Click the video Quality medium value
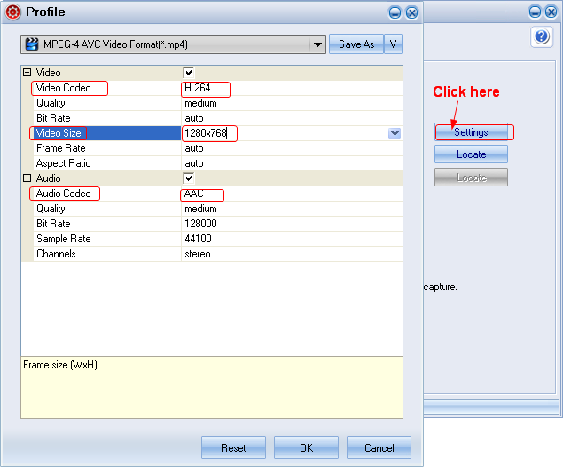This screenshot has width=563, height=467. [x=200, y=103]
